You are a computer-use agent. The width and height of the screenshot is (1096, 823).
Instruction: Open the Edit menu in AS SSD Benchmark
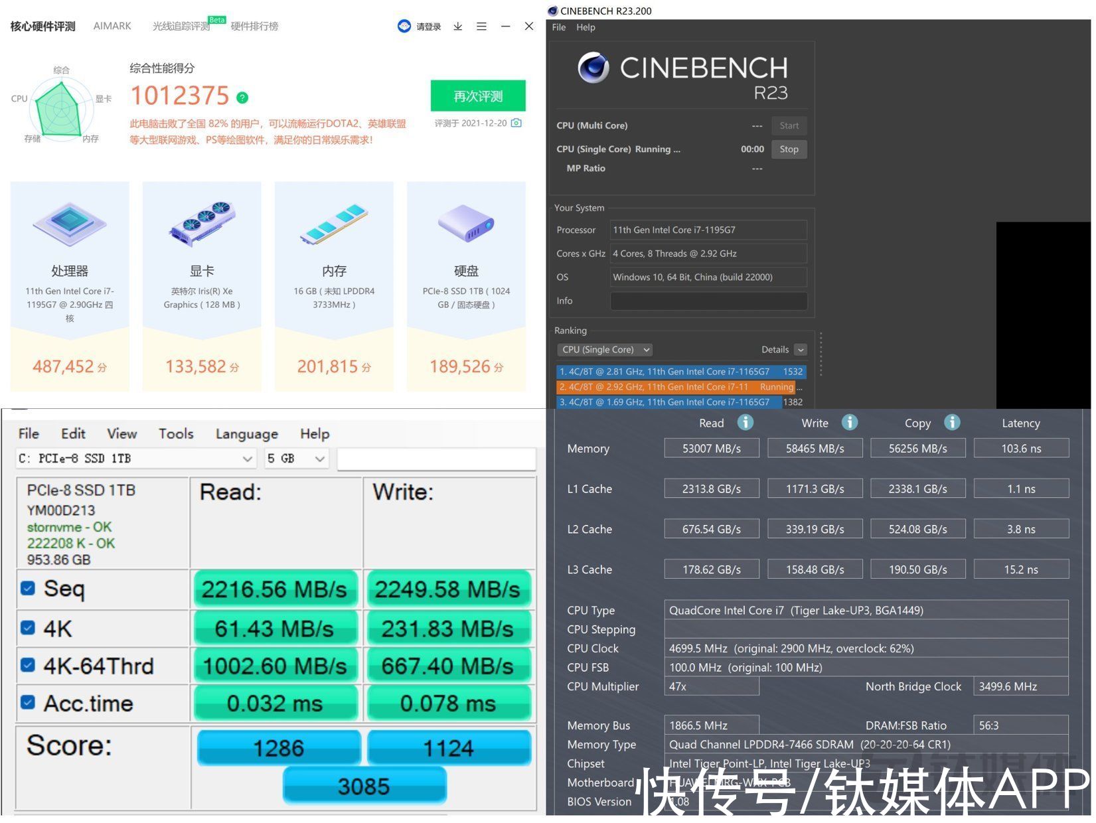73,433
